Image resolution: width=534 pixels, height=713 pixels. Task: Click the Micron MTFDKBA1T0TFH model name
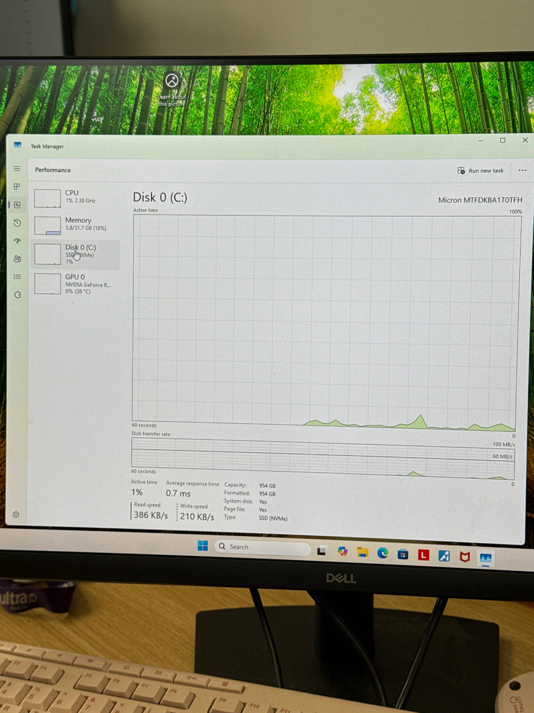pyautogui.click(x=480, y=200)
